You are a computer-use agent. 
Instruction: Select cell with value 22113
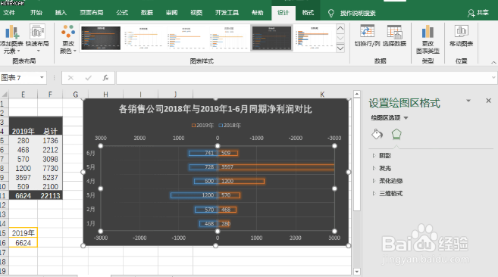point(50,196)
